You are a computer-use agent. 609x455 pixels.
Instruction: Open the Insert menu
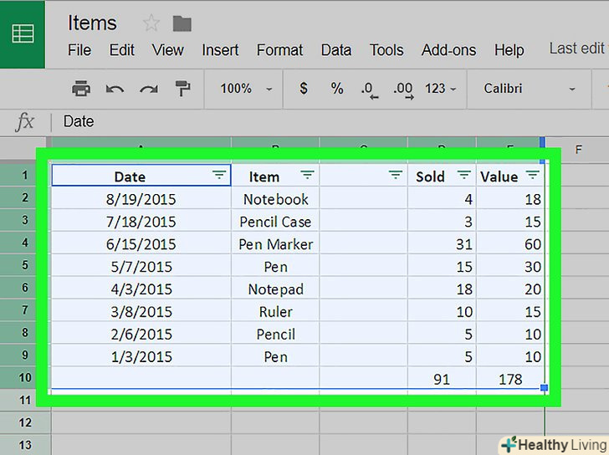click(220, 50)
